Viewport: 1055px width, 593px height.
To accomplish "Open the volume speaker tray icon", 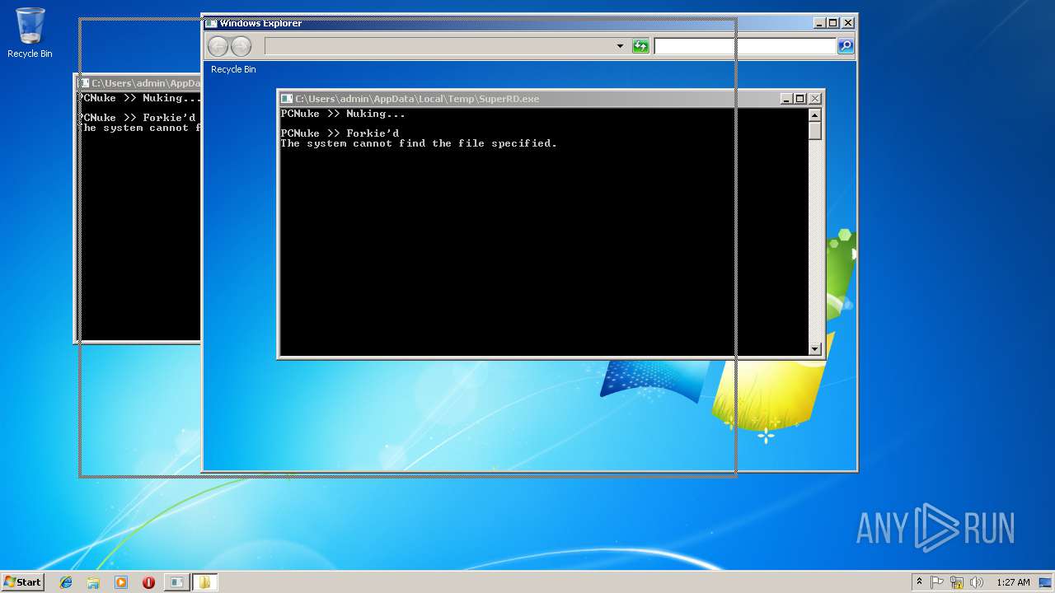I will tap(977, 582).
